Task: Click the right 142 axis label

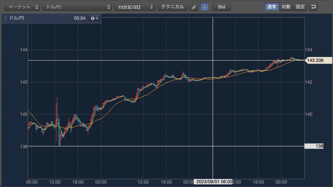Action: point(309,82)
